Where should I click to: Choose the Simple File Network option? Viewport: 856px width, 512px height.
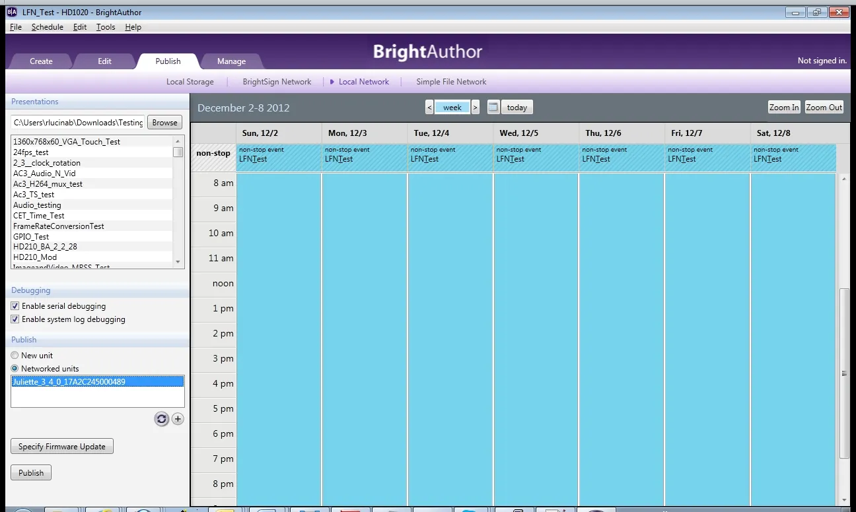451,82
